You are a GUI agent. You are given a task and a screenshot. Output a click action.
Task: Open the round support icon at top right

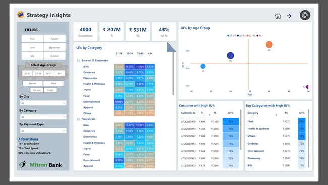pos(305,15)
